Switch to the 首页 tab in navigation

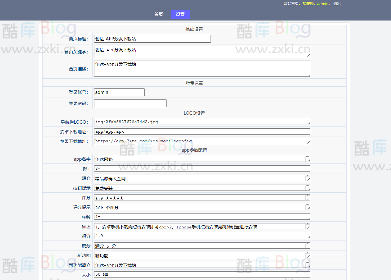[x=158, y=14]
